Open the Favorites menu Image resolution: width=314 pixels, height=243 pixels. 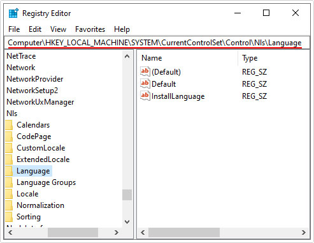90,29
